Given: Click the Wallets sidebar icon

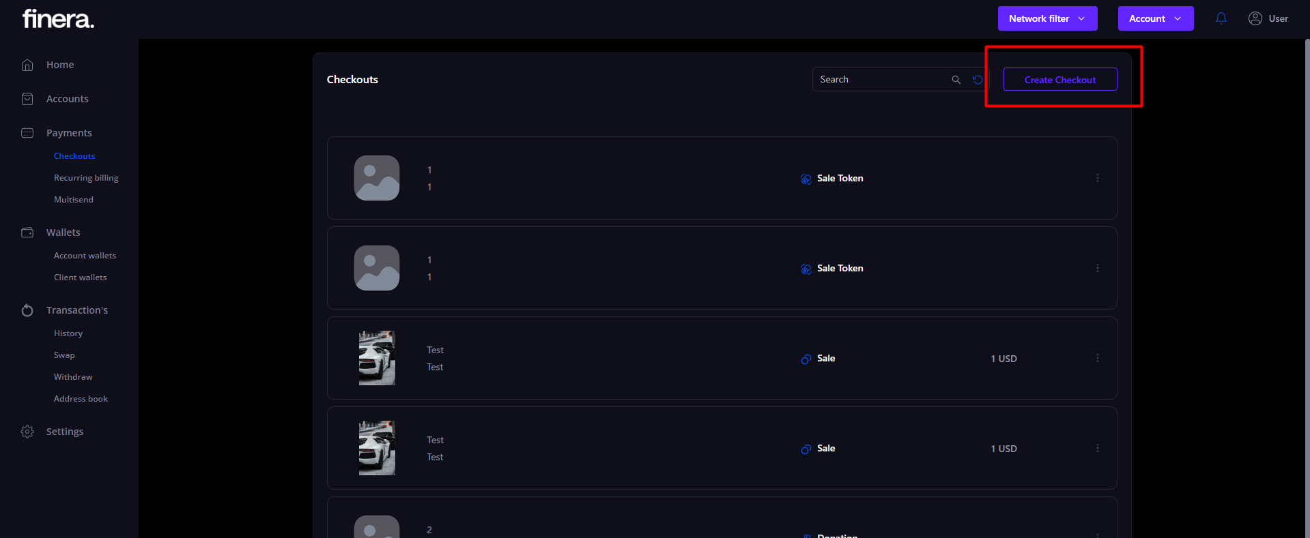Looking at the screenshot, I should (x=27, y=233).
